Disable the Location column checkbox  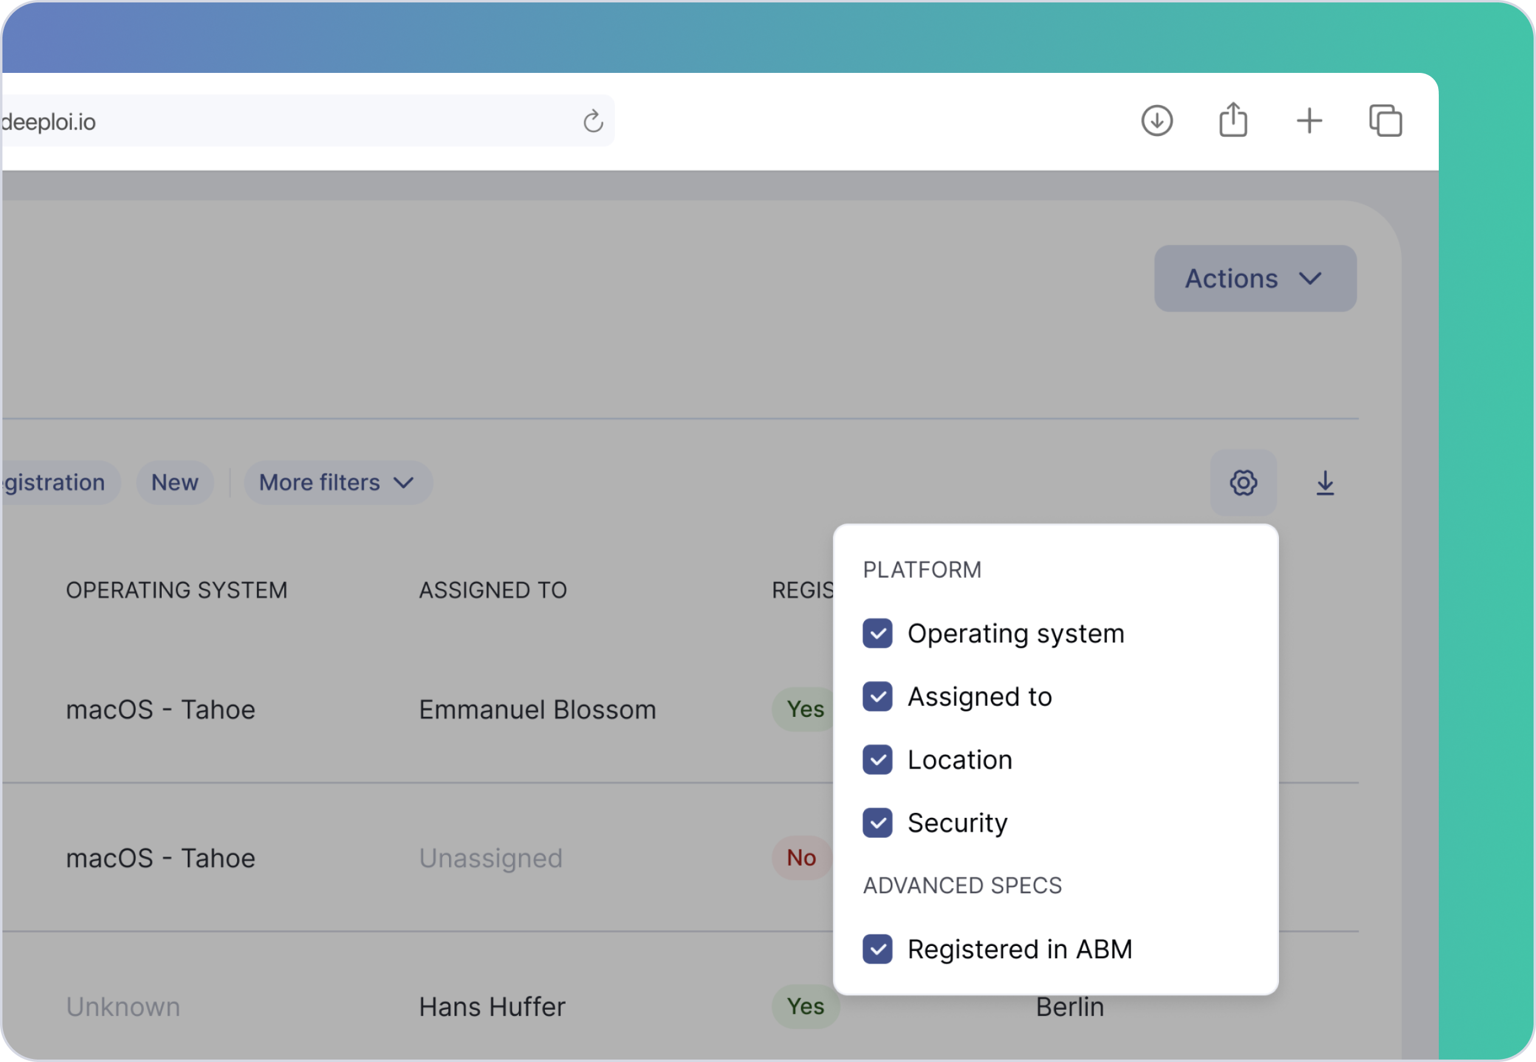(x=877, y=760)
